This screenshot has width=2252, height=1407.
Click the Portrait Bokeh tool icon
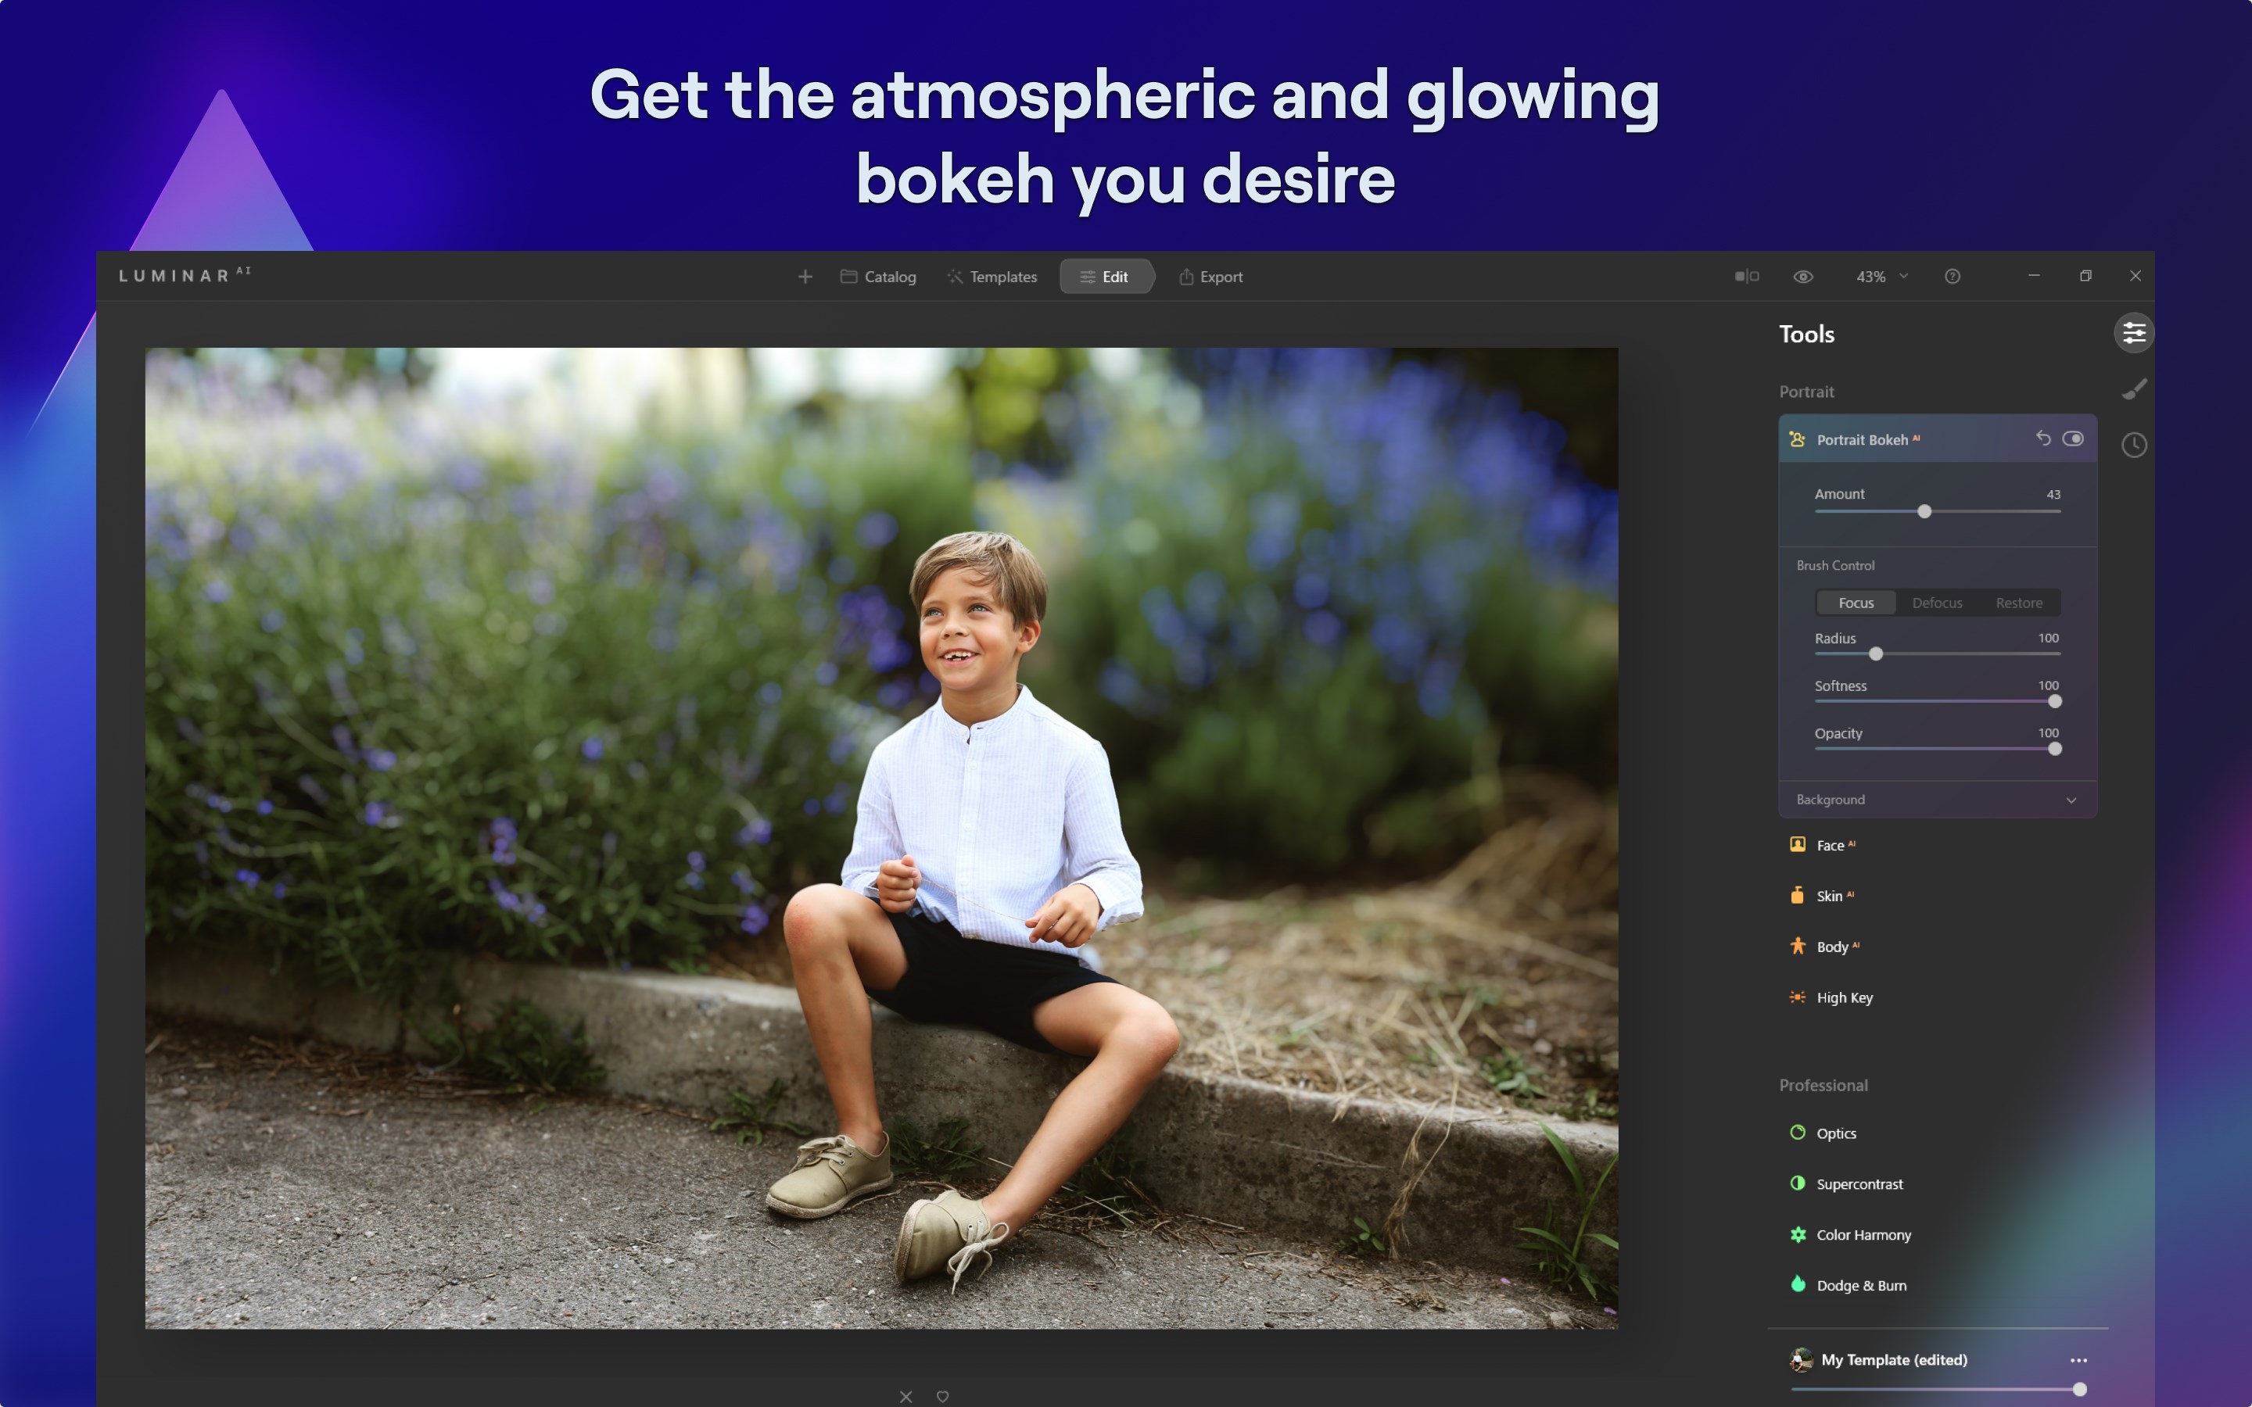1796,439
